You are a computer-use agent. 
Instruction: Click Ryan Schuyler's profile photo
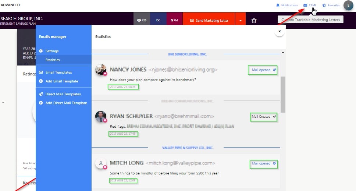(101, 116)
